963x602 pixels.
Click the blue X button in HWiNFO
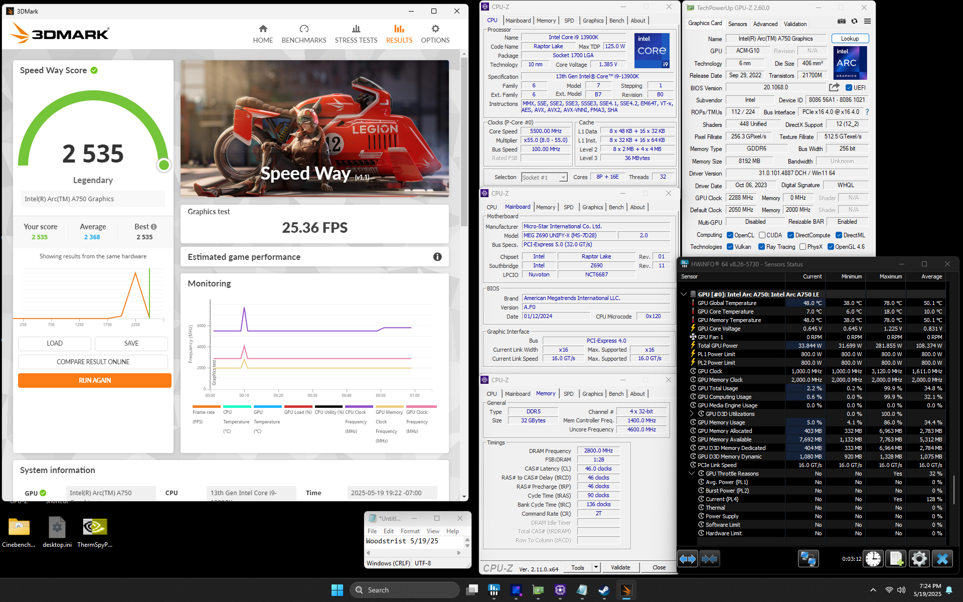pos(942,559)
